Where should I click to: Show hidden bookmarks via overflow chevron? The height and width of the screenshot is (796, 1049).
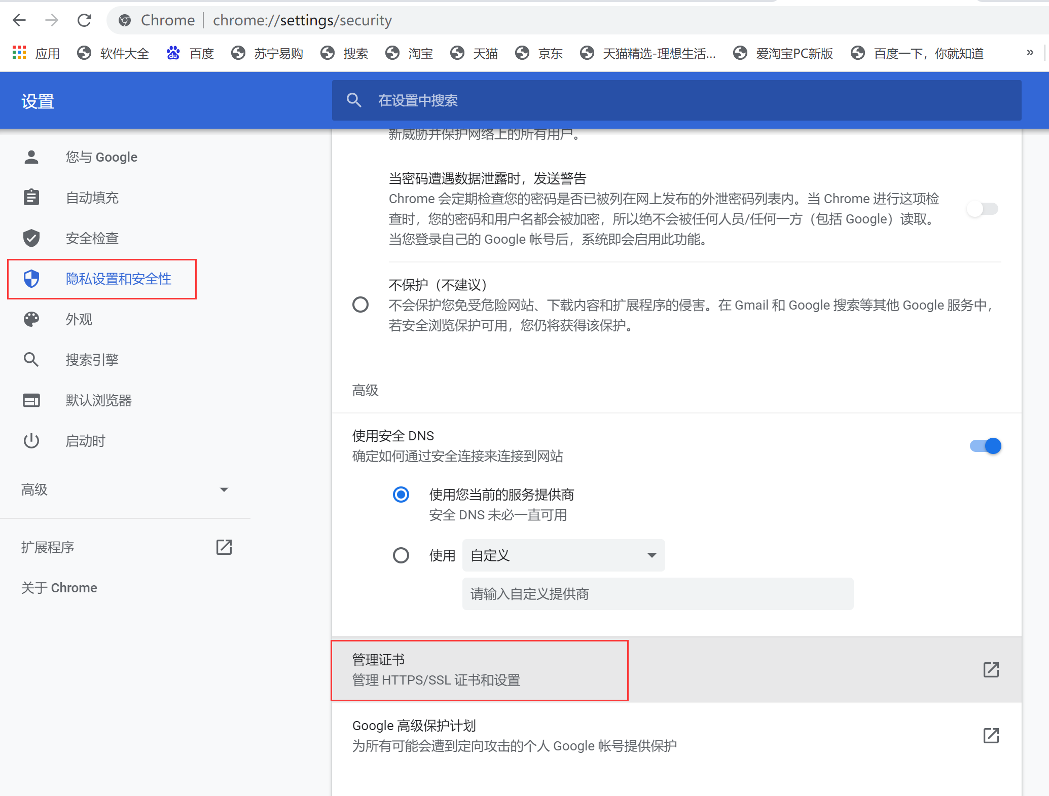point(1030,53)
